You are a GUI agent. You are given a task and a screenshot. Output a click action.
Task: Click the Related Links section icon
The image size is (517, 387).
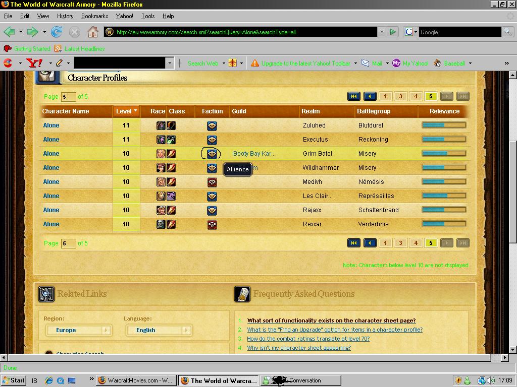coord(46,294)
